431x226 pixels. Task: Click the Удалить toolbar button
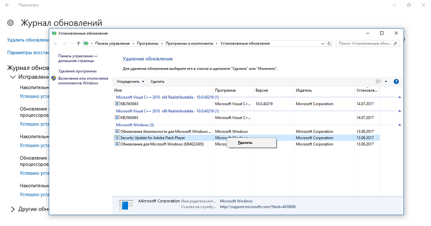coord(157,81)
